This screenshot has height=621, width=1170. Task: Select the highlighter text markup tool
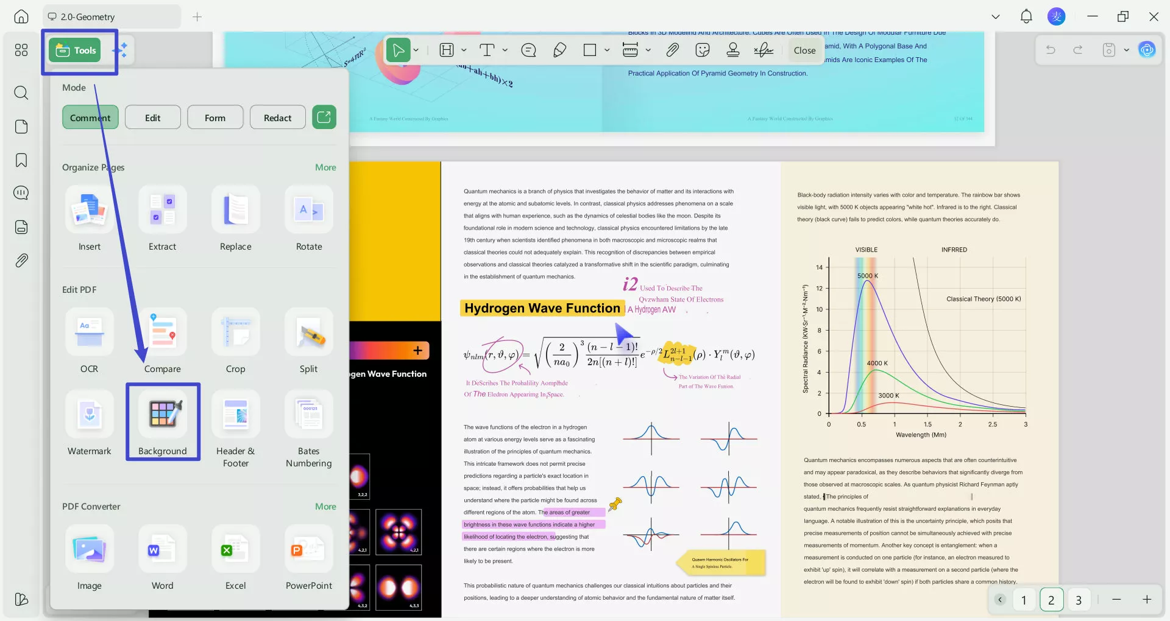447,50
